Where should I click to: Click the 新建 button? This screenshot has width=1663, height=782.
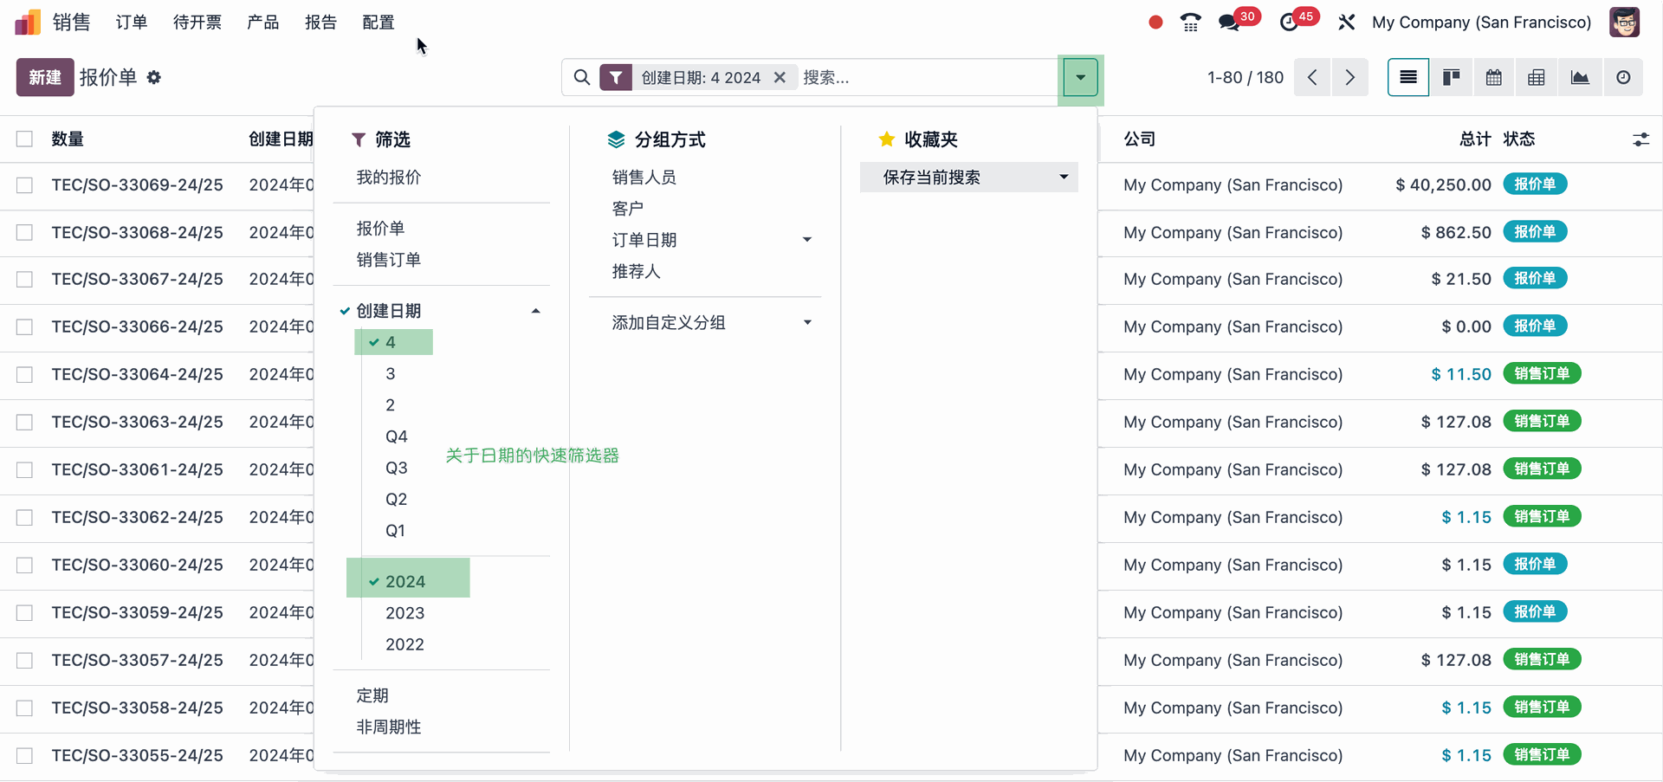click(45, 78)
